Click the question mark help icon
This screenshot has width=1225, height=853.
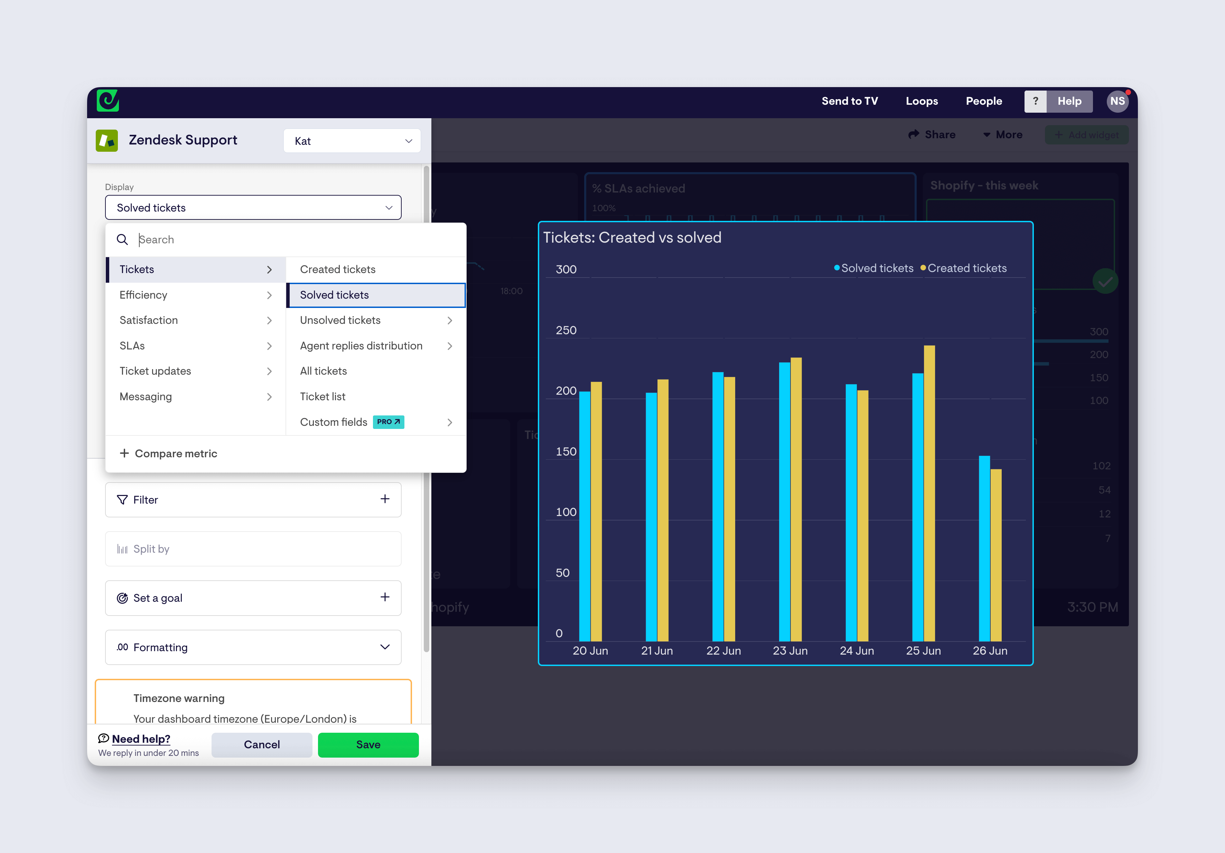[1035, 101]
